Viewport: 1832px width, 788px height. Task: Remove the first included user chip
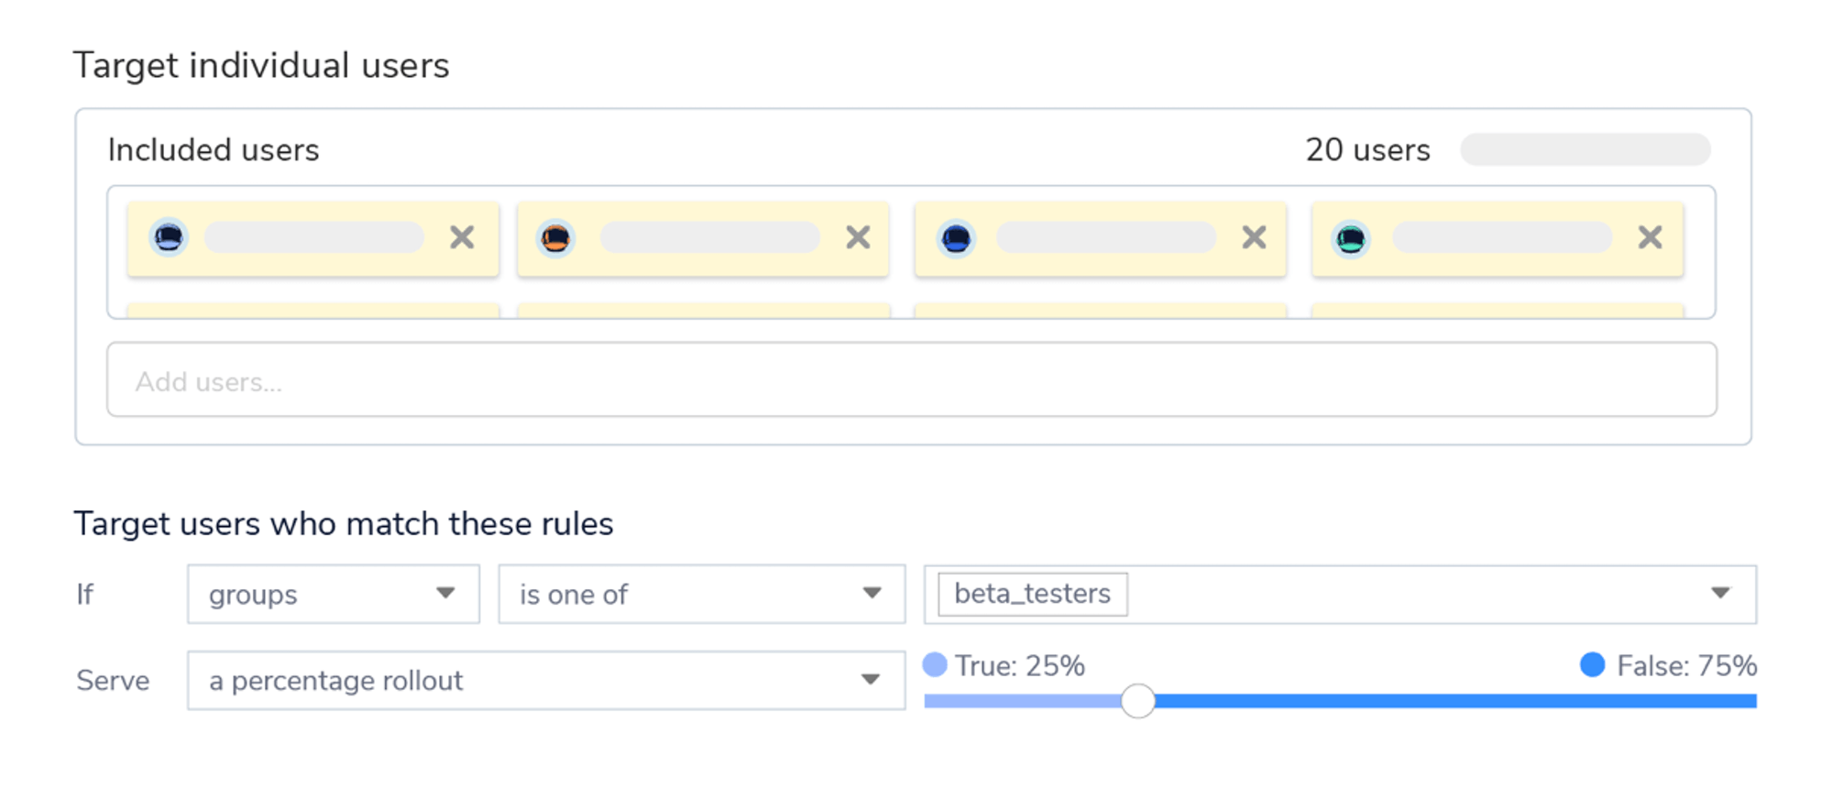tap(462, 238)
